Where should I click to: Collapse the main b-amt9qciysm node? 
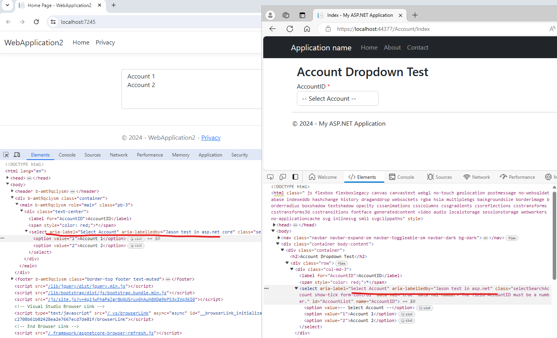pos(17,205)
